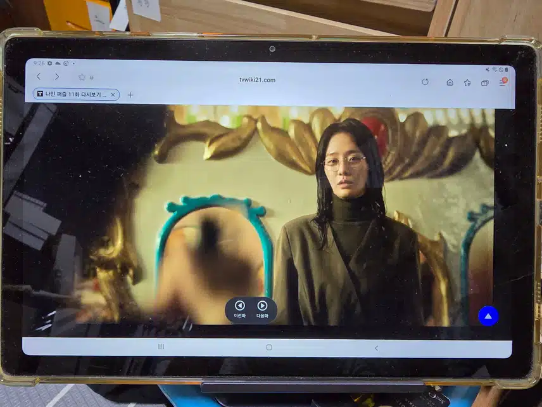Tap the tvwiki21.com address bar

tap(258, 80)
